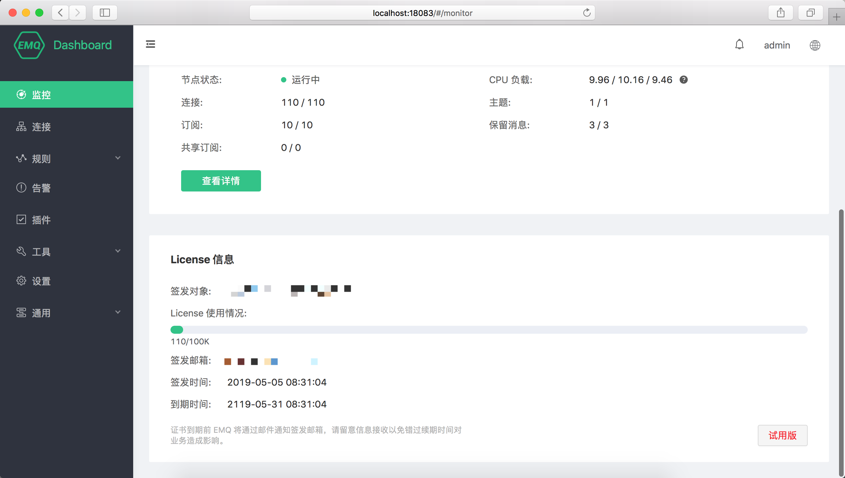This screenshot has width=845, height=478.
Task: Open a new Safari tab with plus
Action: pyautogui.click(x=836, y=17)
